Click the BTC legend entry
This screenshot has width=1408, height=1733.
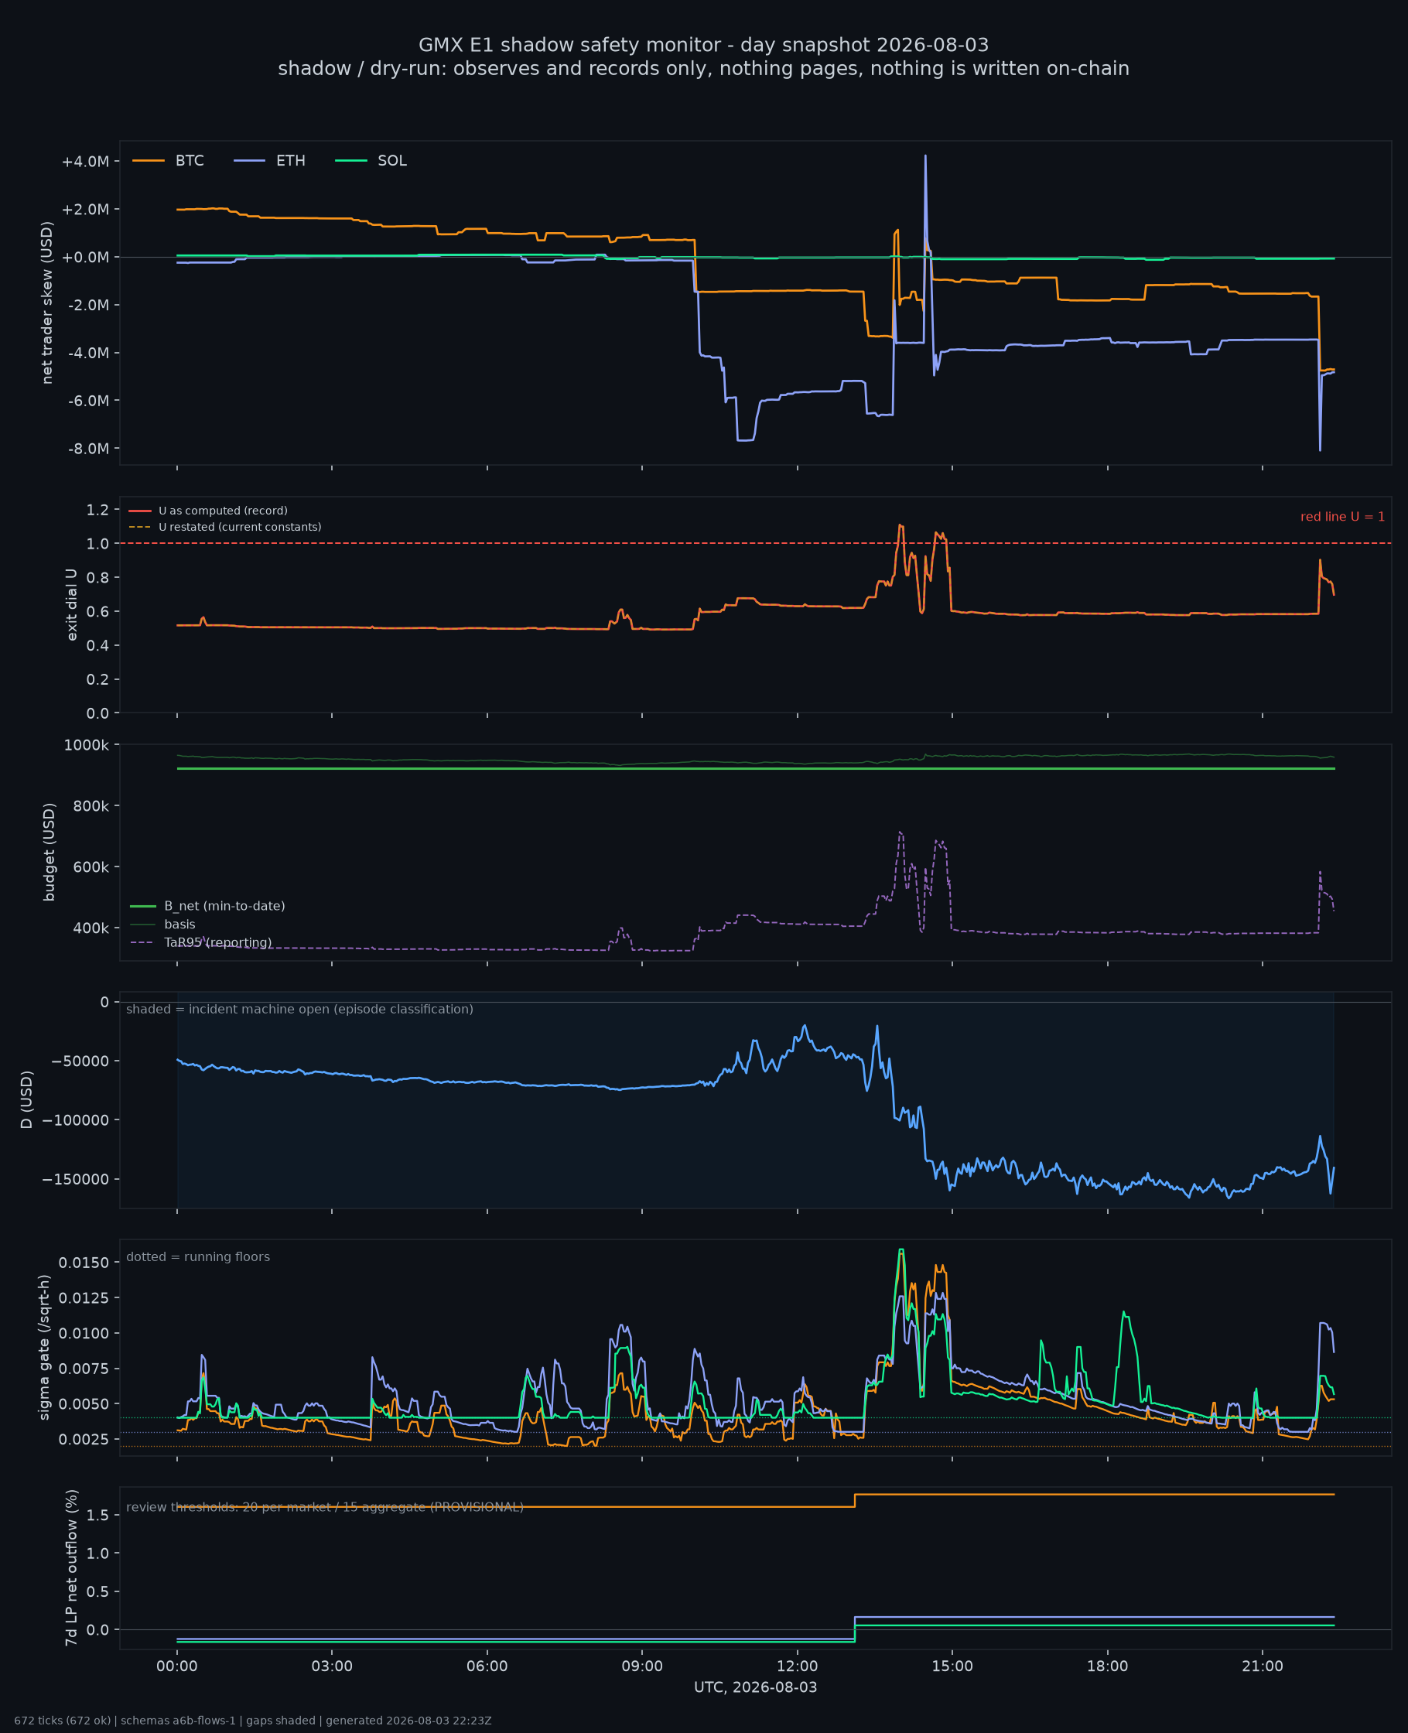click(x=169, y=161)
